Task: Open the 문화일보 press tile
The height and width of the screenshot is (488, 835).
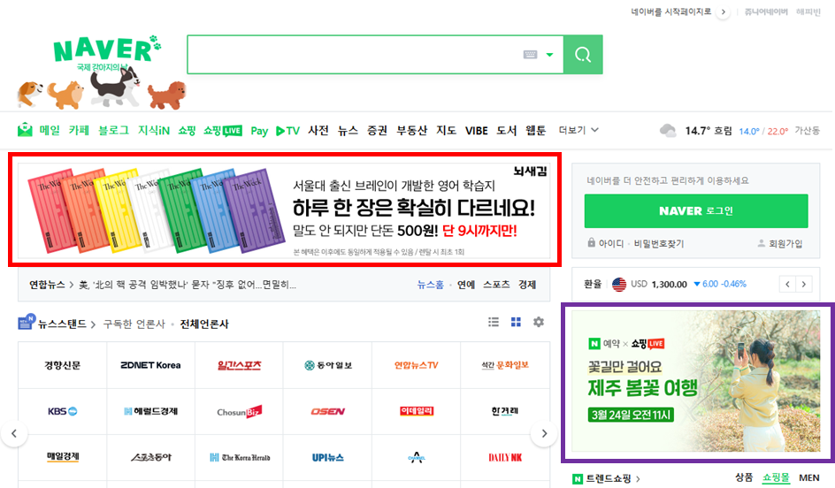Action: click(505, 365)
